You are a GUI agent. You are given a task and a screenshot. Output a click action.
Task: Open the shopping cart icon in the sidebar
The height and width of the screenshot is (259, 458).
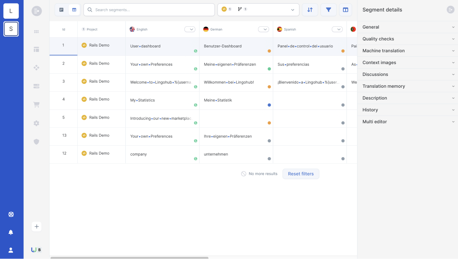point(37,105)
